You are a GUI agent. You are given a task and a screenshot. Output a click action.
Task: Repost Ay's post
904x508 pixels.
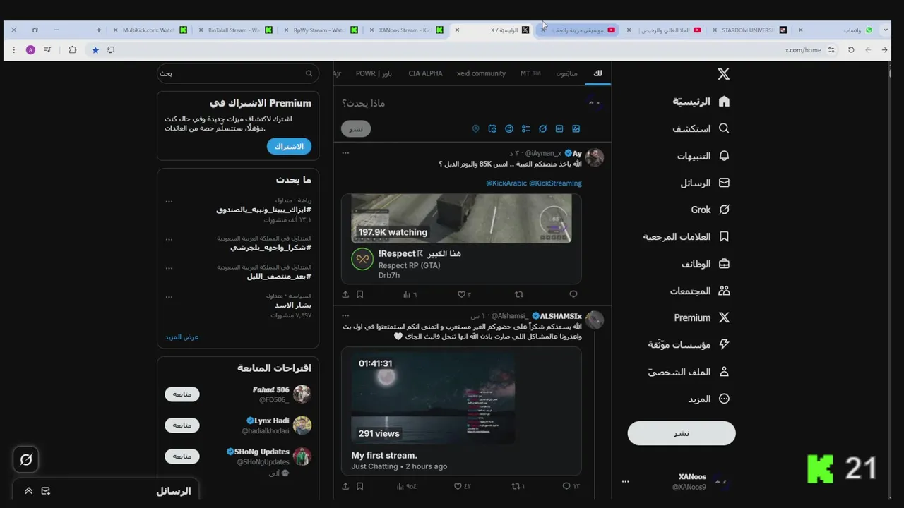pos(519,294)
